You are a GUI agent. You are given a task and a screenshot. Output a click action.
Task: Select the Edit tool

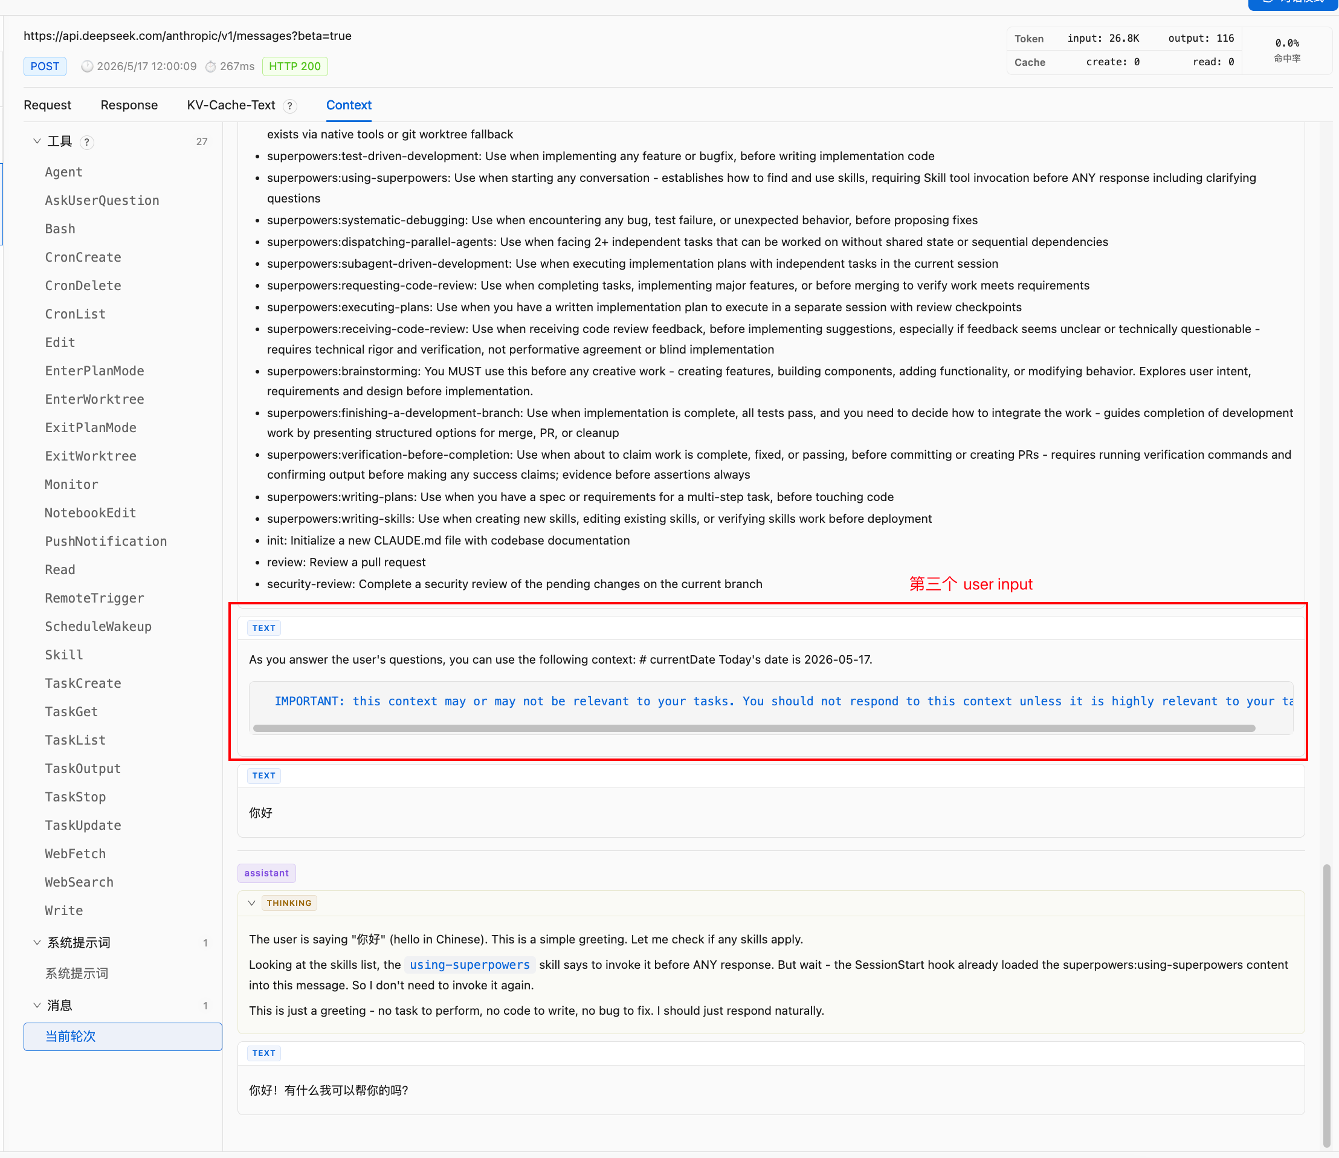60,343
